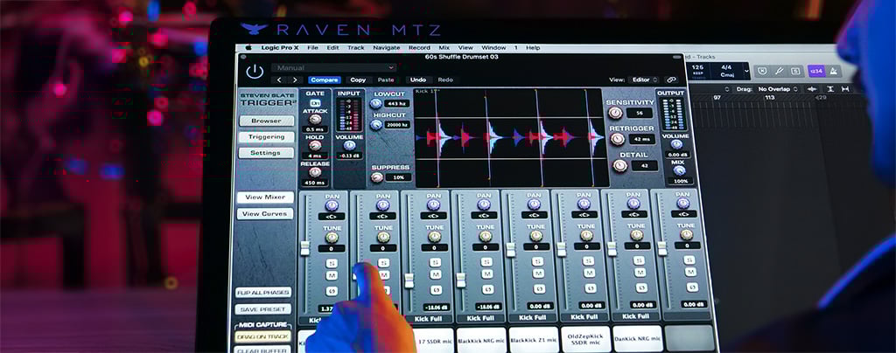Click the Lowcut filter knob
896x353 pixels.
click(375, 103)
